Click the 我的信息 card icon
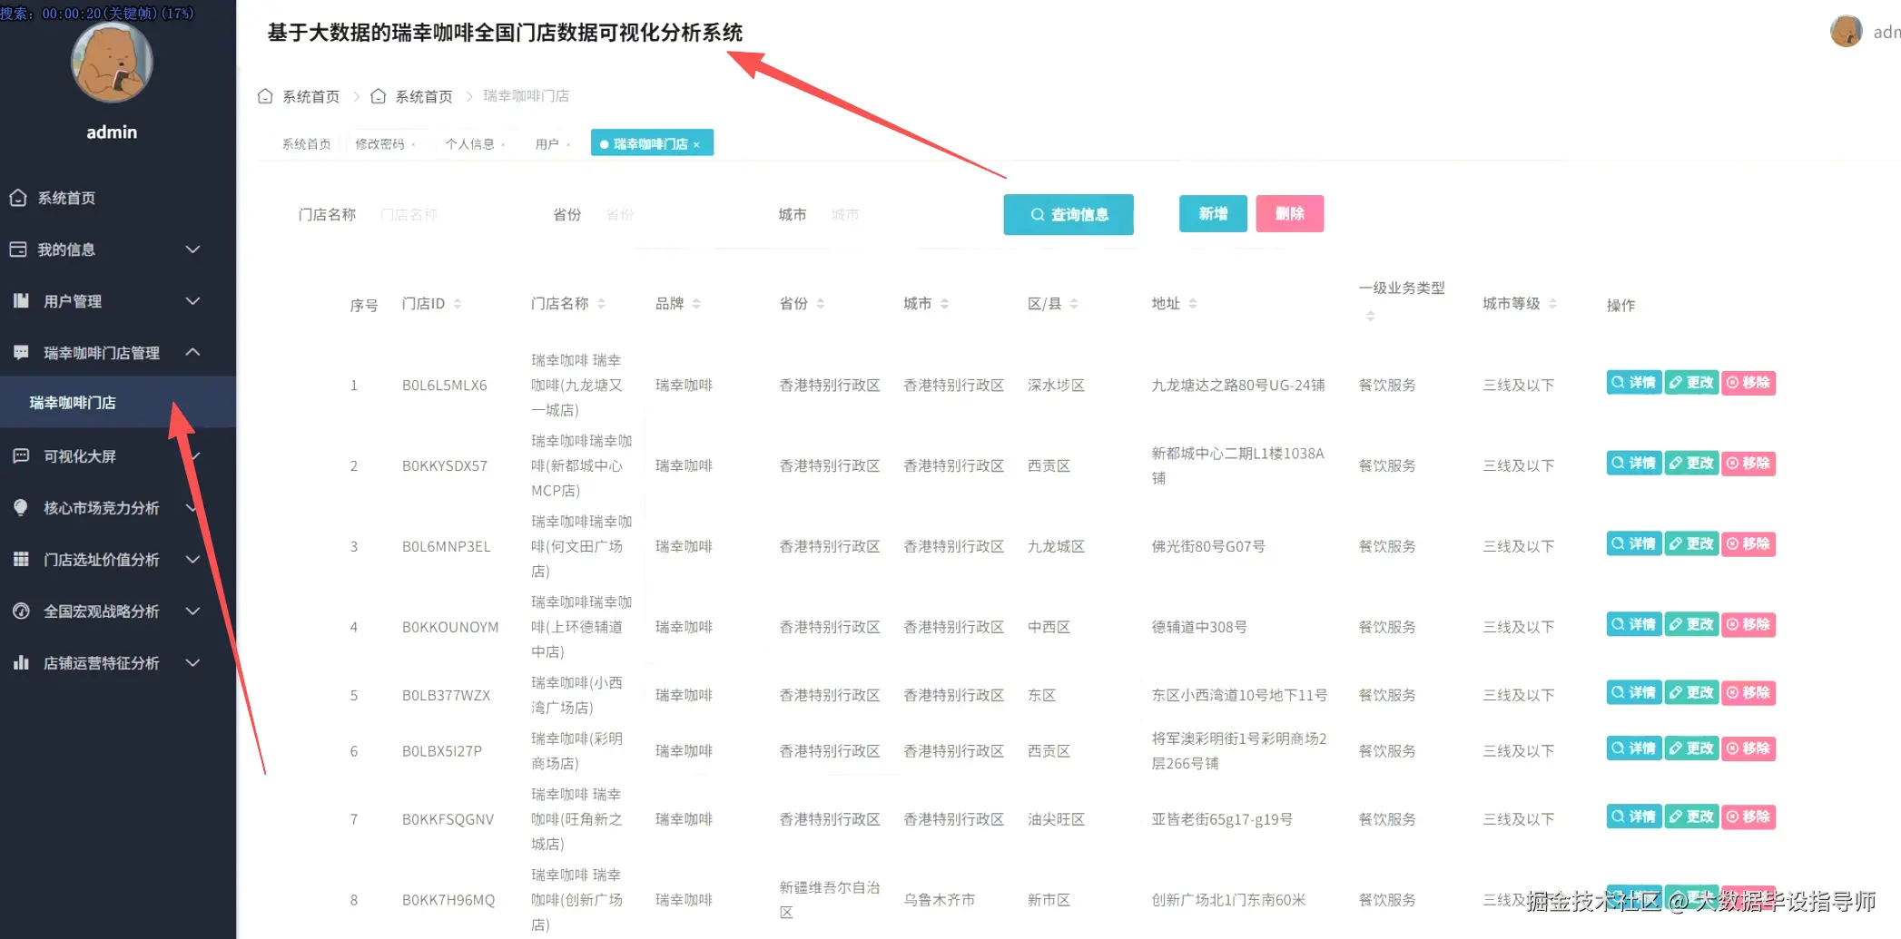 (x=18, y=249)
